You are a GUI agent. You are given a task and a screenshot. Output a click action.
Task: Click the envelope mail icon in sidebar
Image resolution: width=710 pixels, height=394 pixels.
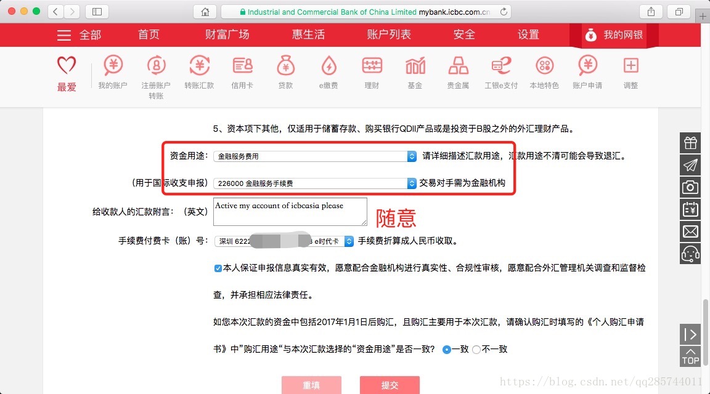click(690, 231)
